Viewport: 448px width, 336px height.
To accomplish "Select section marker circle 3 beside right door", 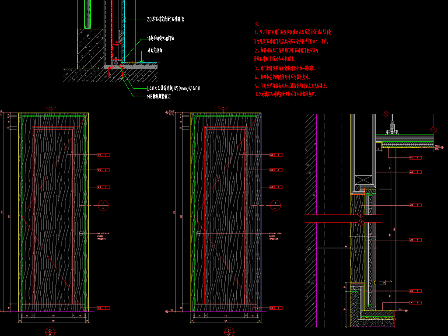I will (x=275, y=204).
